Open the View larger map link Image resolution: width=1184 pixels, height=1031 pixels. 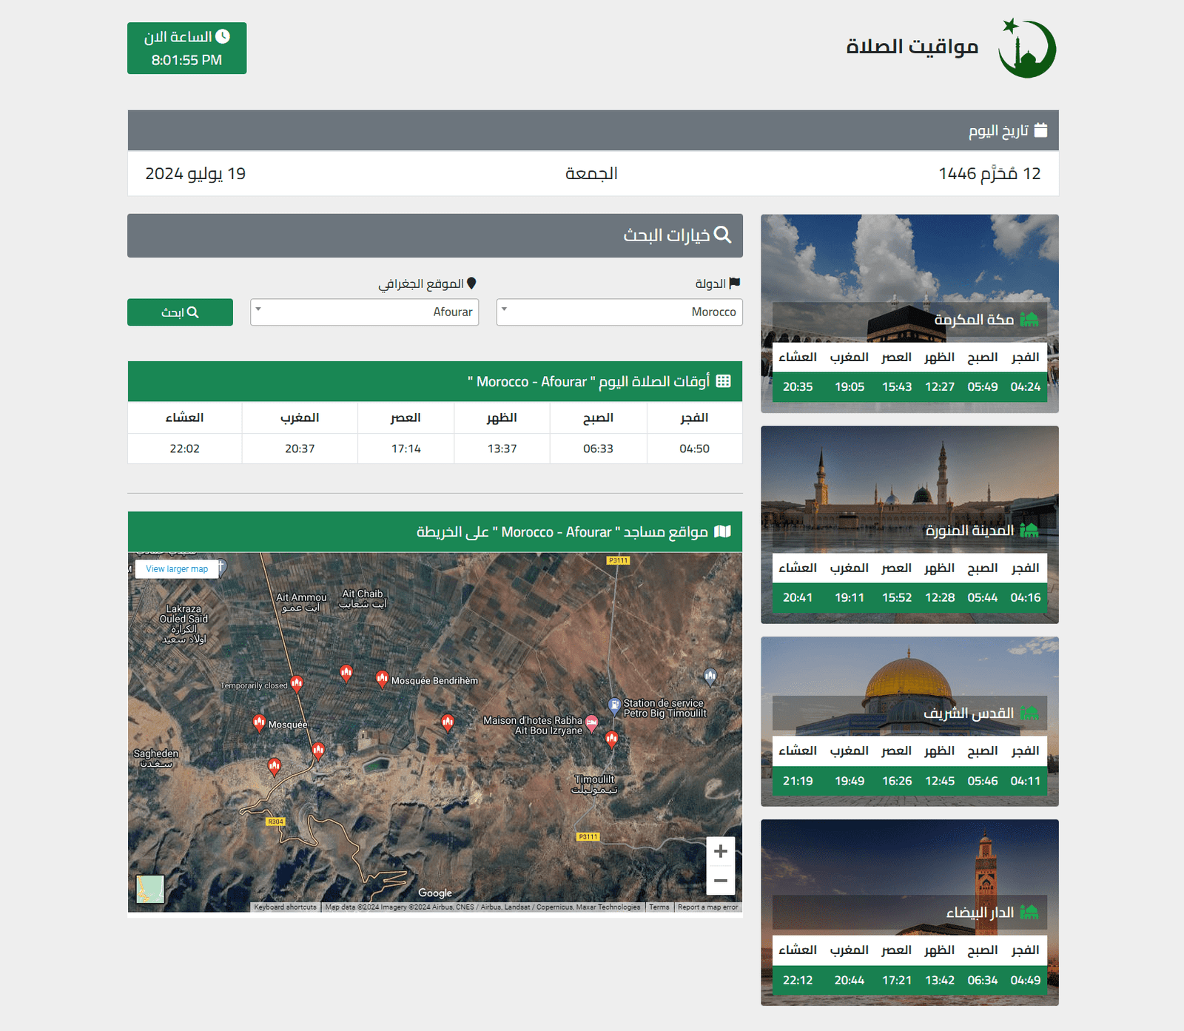(x=177, y=569)
